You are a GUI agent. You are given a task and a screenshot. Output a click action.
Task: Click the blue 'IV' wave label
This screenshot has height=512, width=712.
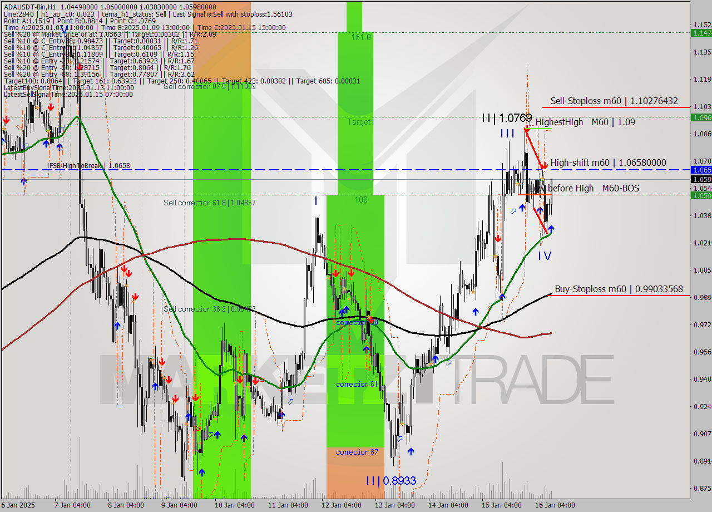[x=544, y=255]
